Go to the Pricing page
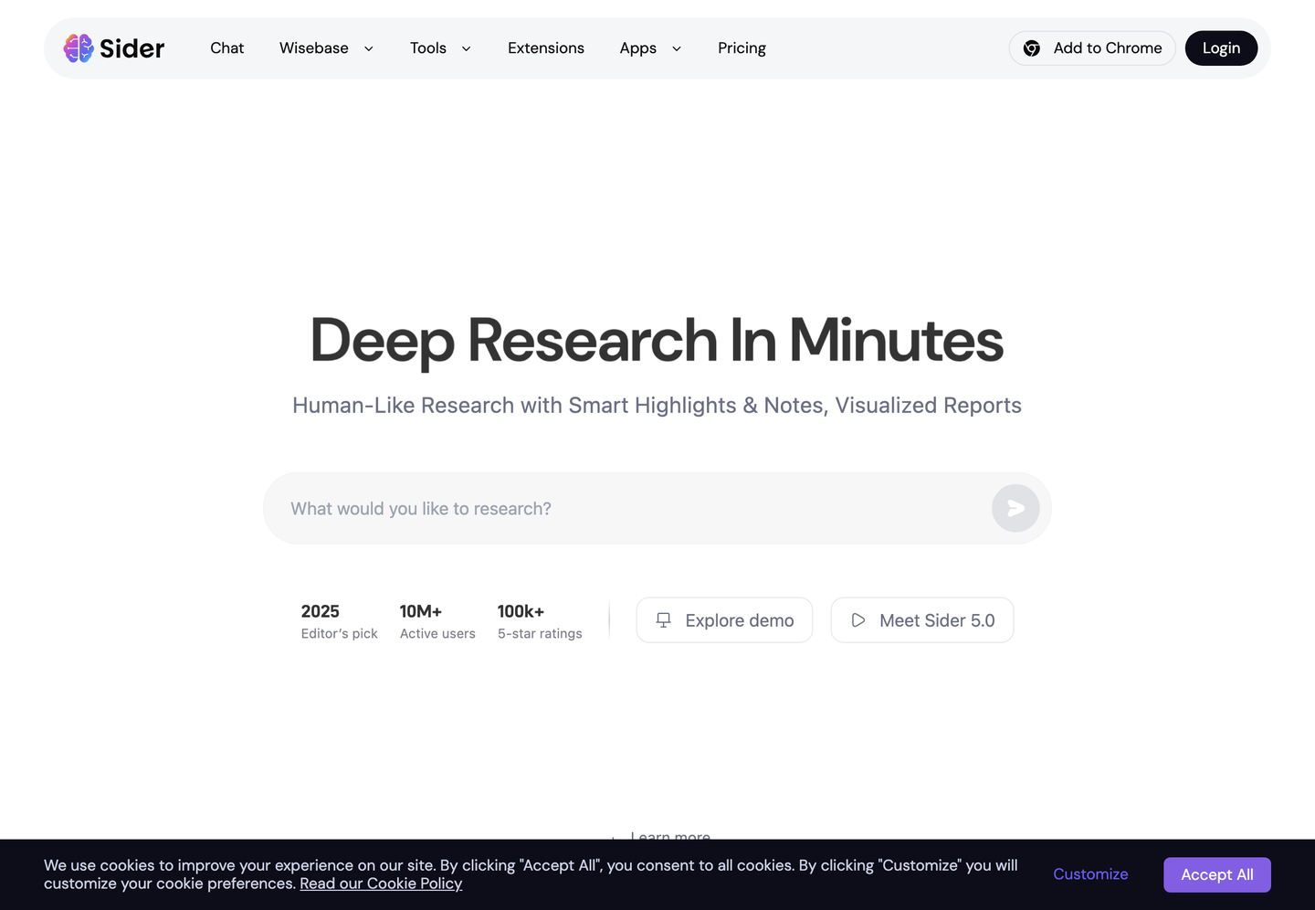Screen dimensions: 1315x910 click(742, 48)
